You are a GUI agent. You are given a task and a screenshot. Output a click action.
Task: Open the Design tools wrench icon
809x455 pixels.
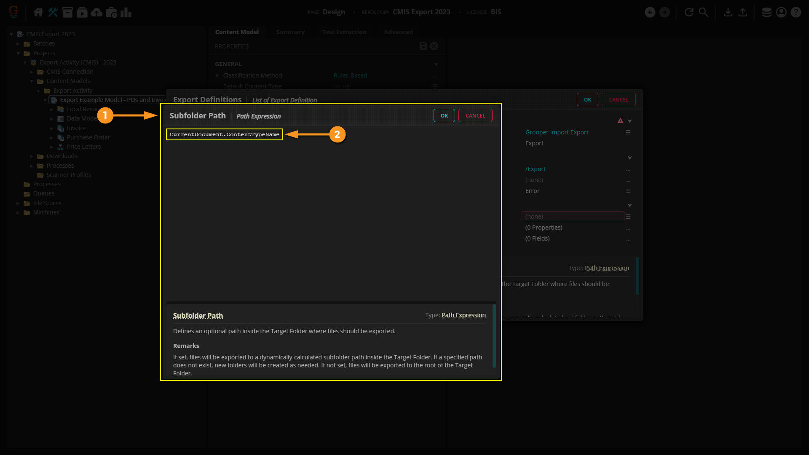click(53, 12)
